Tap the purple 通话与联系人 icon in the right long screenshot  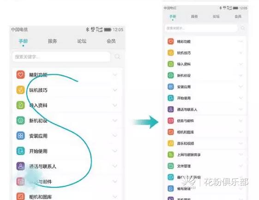tap(171, 109)
